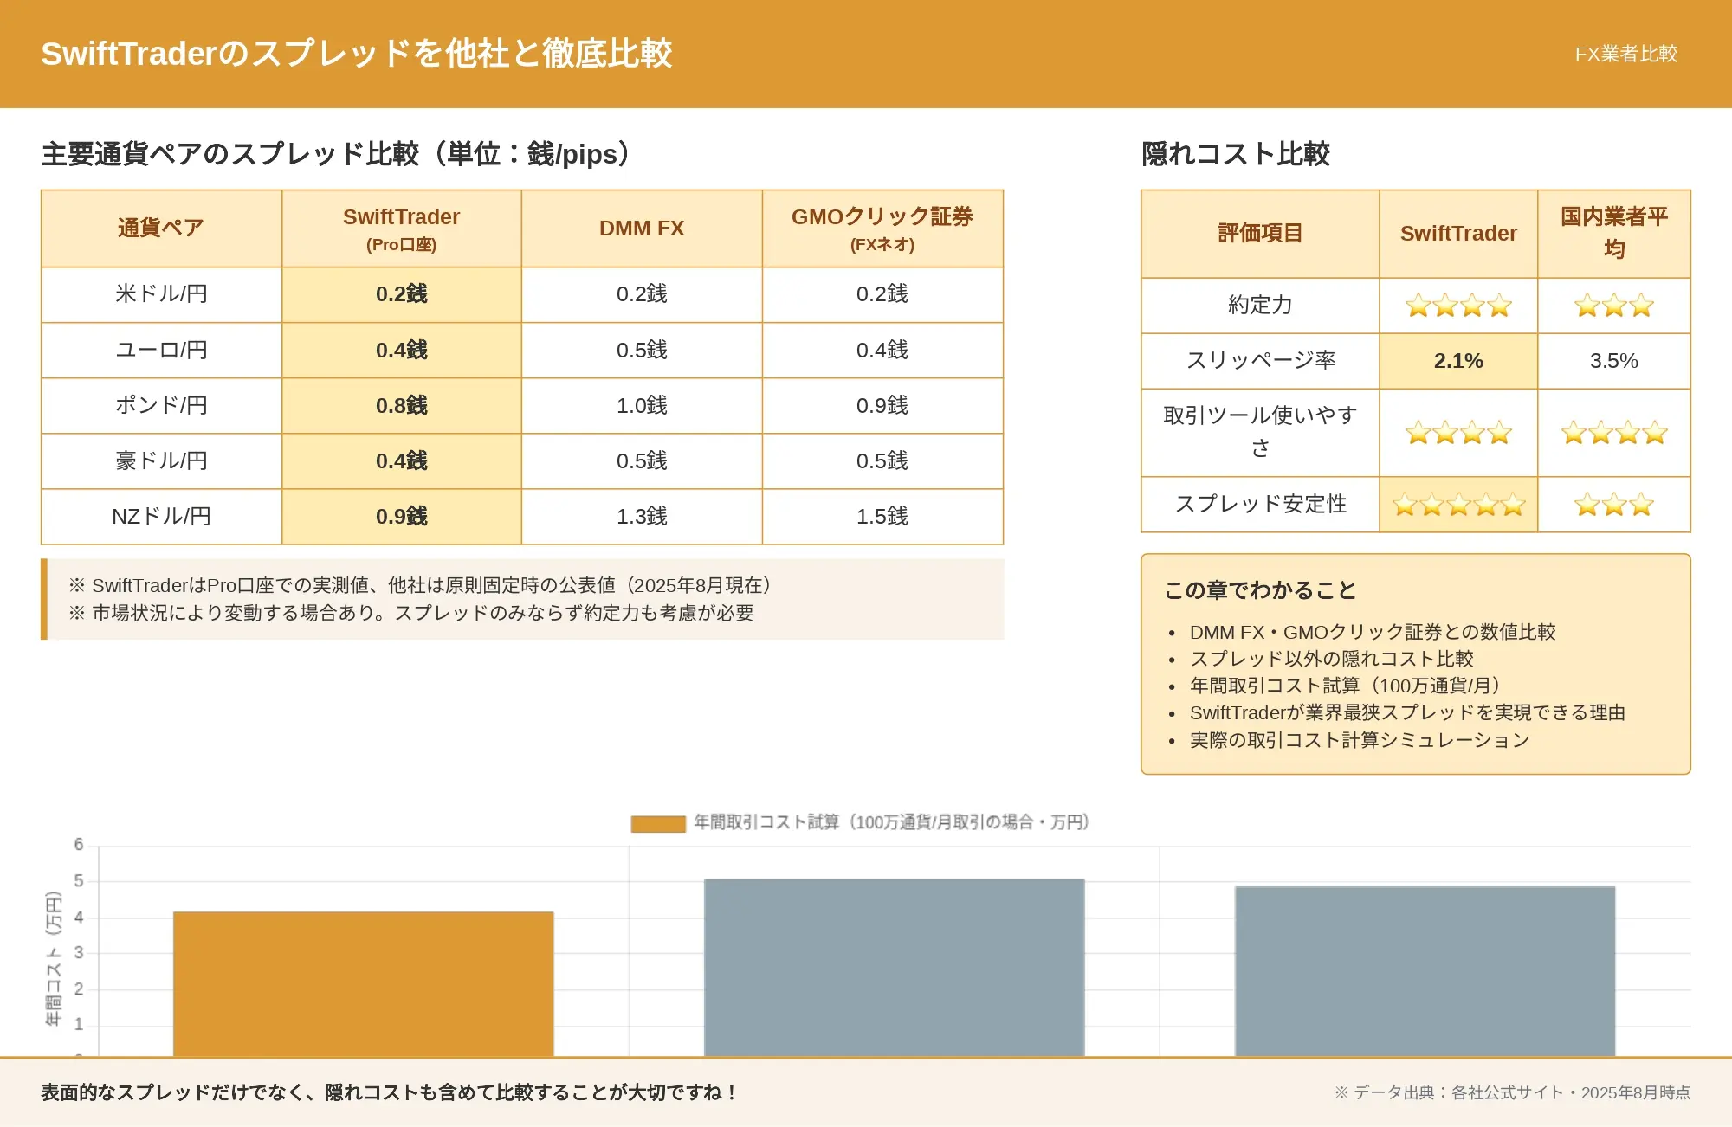Screen dimensions: 1732x1127
Task: Click the y-axis tick value 6
Action: pyautogui.click(x=79, y=844)
